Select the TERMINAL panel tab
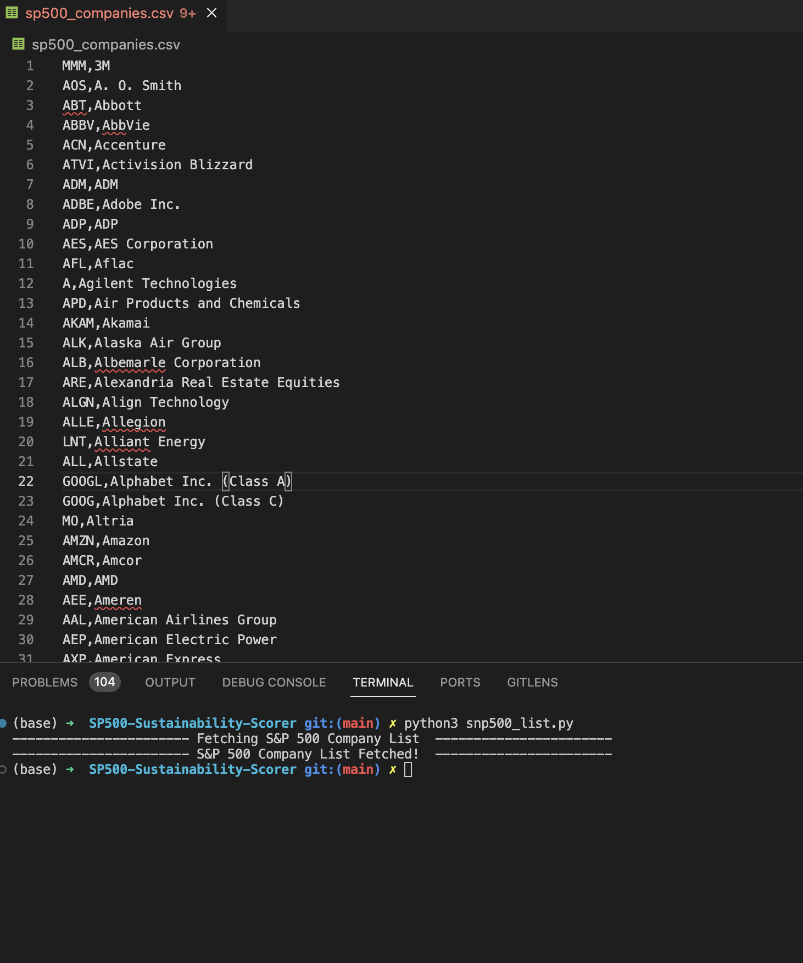The image size is (803, 963). tap(383, 682)
